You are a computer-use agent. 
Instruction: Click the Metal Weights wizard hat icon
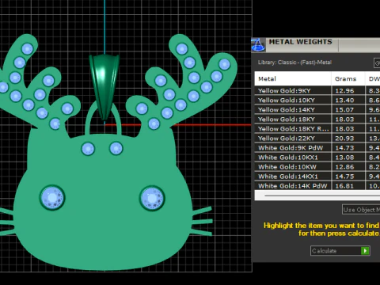[x=258, y=44]
